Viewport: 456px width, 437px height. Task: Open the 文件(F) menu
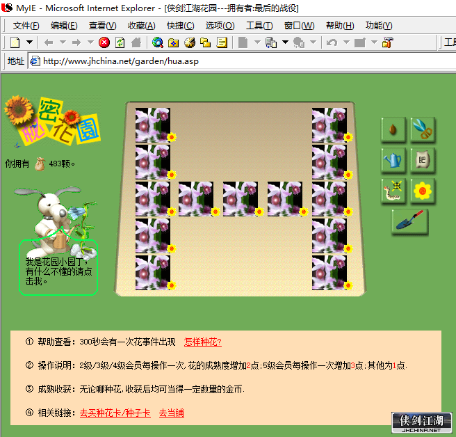coord(26,26)
